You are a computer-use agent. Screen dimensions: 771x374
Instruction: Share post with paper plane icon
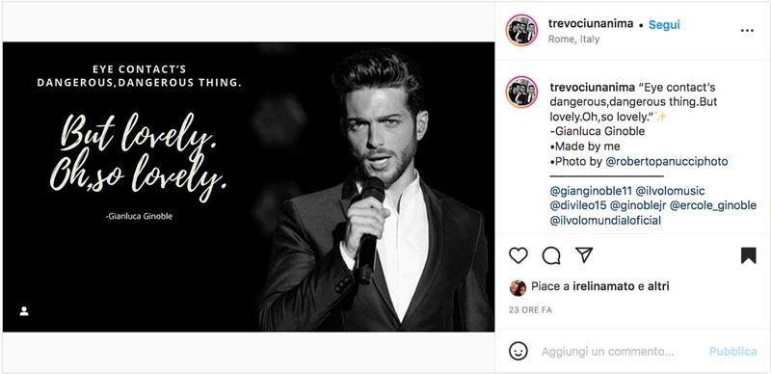584,254
